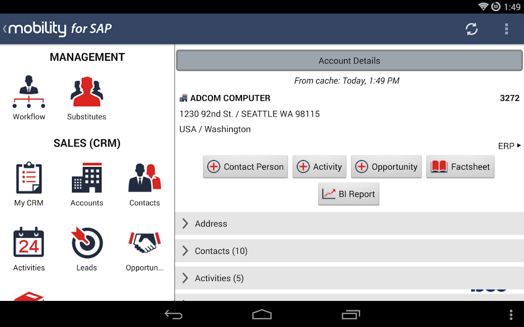This screenshot has height=327, width=524.
Task: Open the Opportunities handshake icon
Action: click(x=145, y=243)
